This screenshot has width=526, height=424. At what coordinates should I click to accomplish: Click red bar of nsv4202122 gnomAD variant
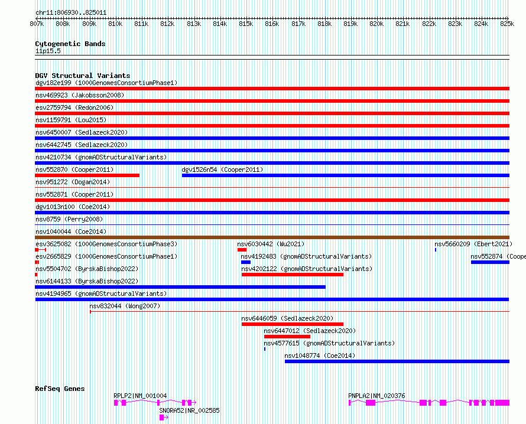tap(293, 275)
